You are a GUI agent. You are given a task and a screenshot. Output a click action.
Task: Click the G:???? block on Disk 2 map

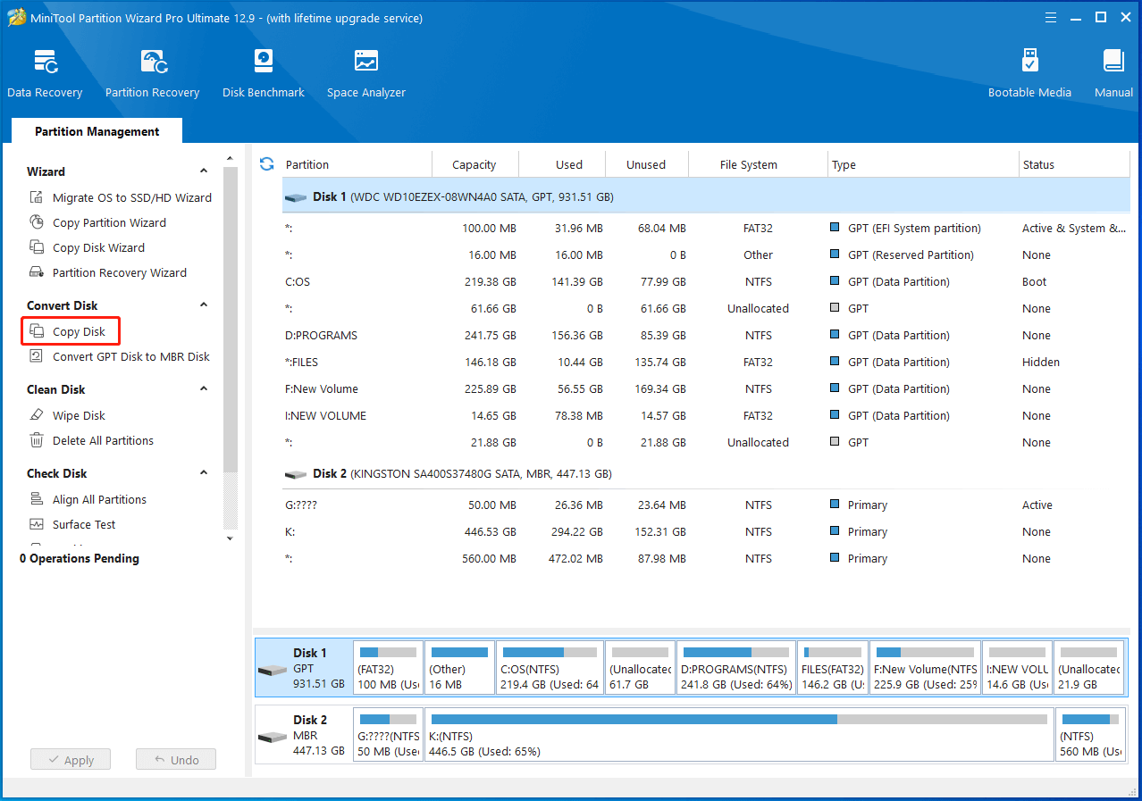[x=388, y=734]
